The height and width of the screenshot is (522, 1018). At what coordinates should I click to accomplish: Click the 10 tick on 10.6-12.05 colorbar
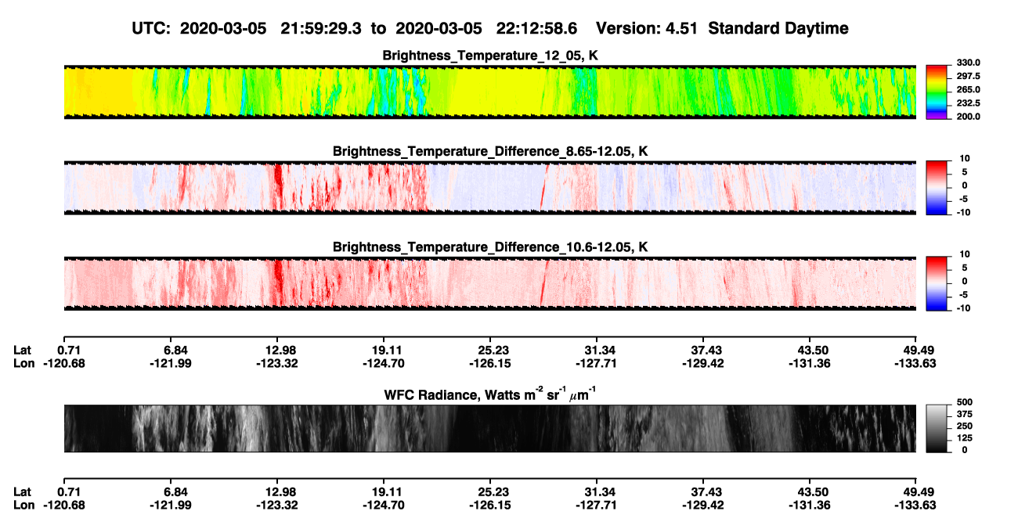pyautogui.click(x=964, y=254)
